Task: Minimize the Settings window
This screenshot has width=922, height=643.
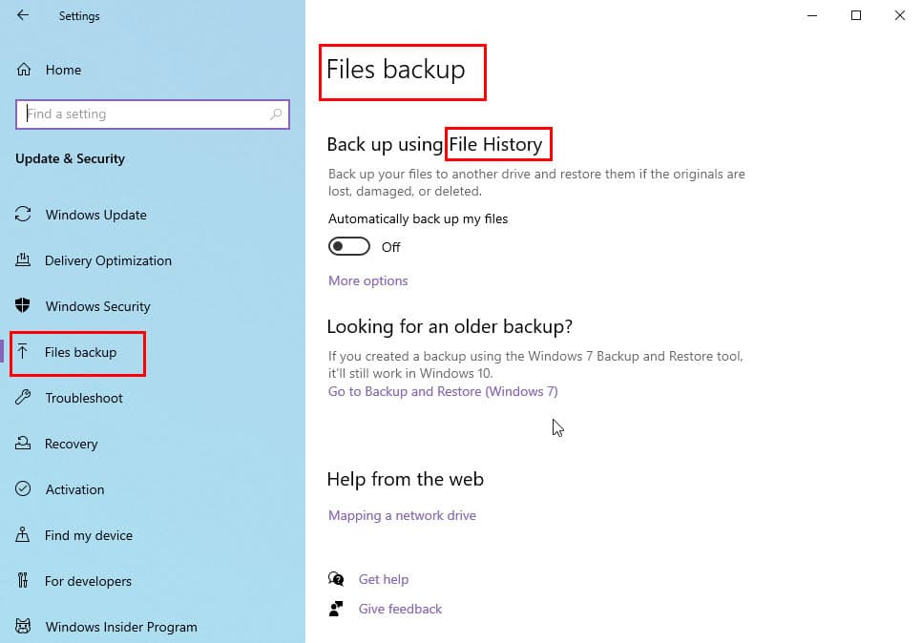Action: click(812, 16)
